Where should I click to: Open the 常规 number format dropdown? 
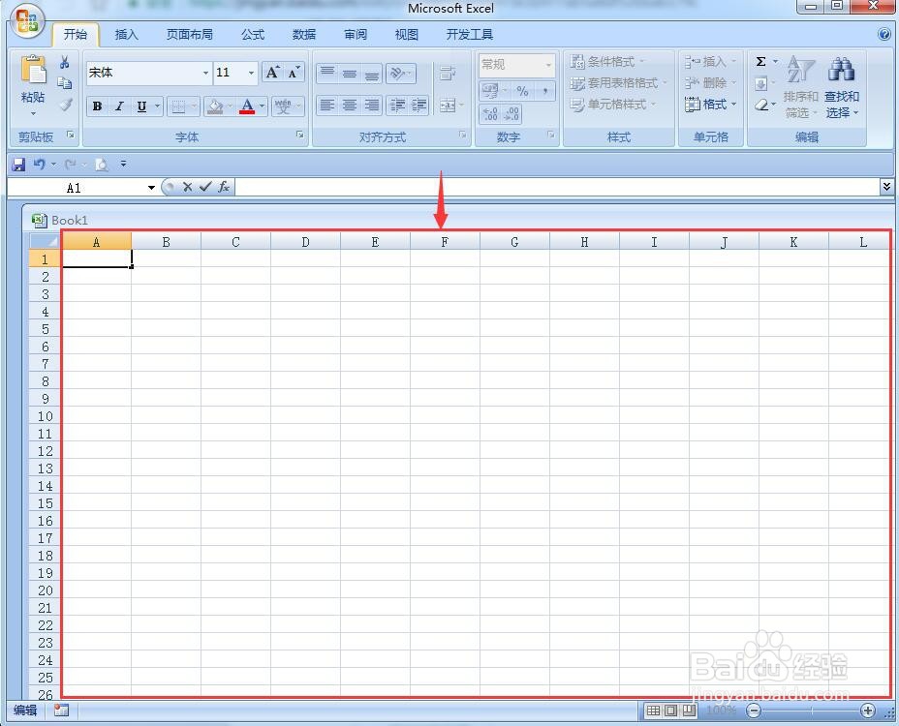[x=548, y=65]
